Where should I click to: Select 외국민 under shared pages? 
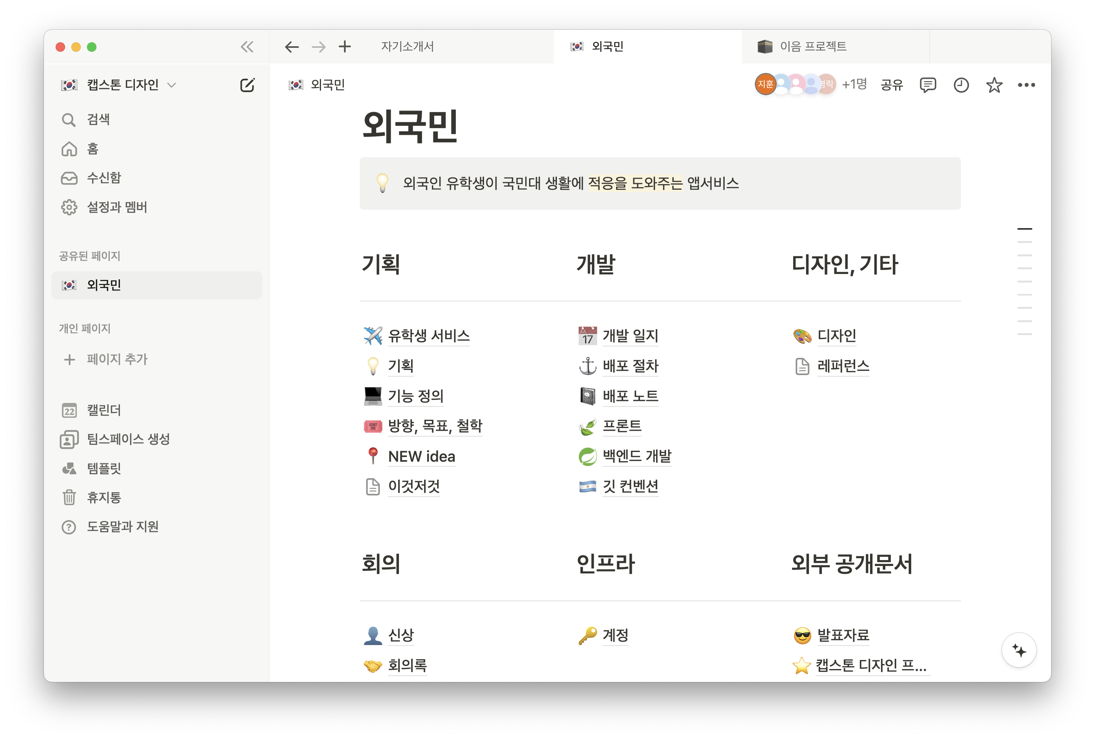(x=156, y=285)
